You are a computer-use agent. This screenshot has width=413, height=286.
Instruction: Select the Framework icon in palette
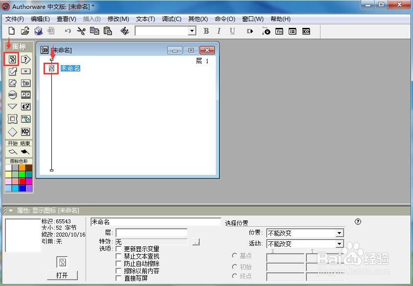point(12,119)
